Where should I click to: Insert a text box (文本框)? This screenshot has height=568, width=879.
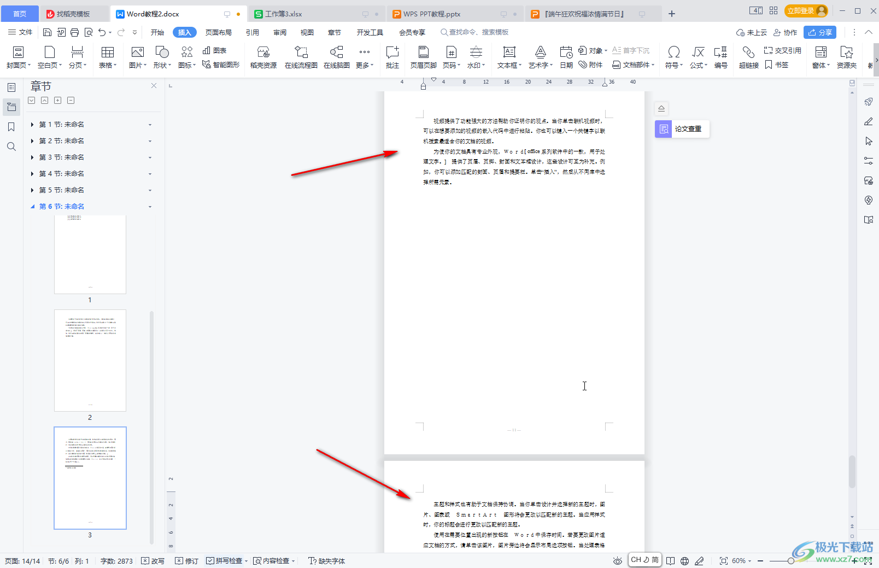pyautogui.click(x=509, y=57)
